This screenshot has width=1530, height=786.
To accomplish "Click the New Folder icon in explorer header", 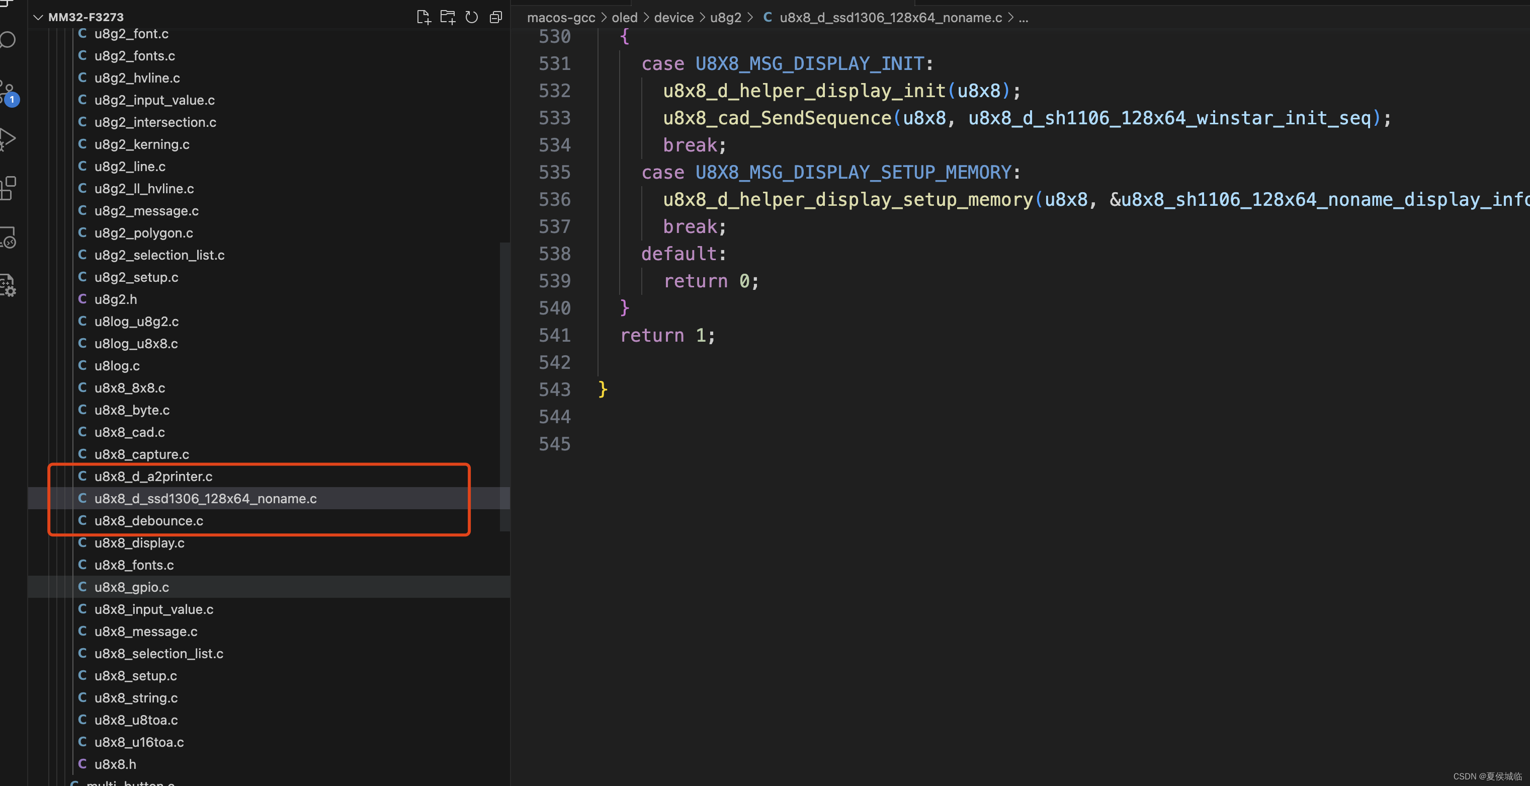I will [448, 17].
